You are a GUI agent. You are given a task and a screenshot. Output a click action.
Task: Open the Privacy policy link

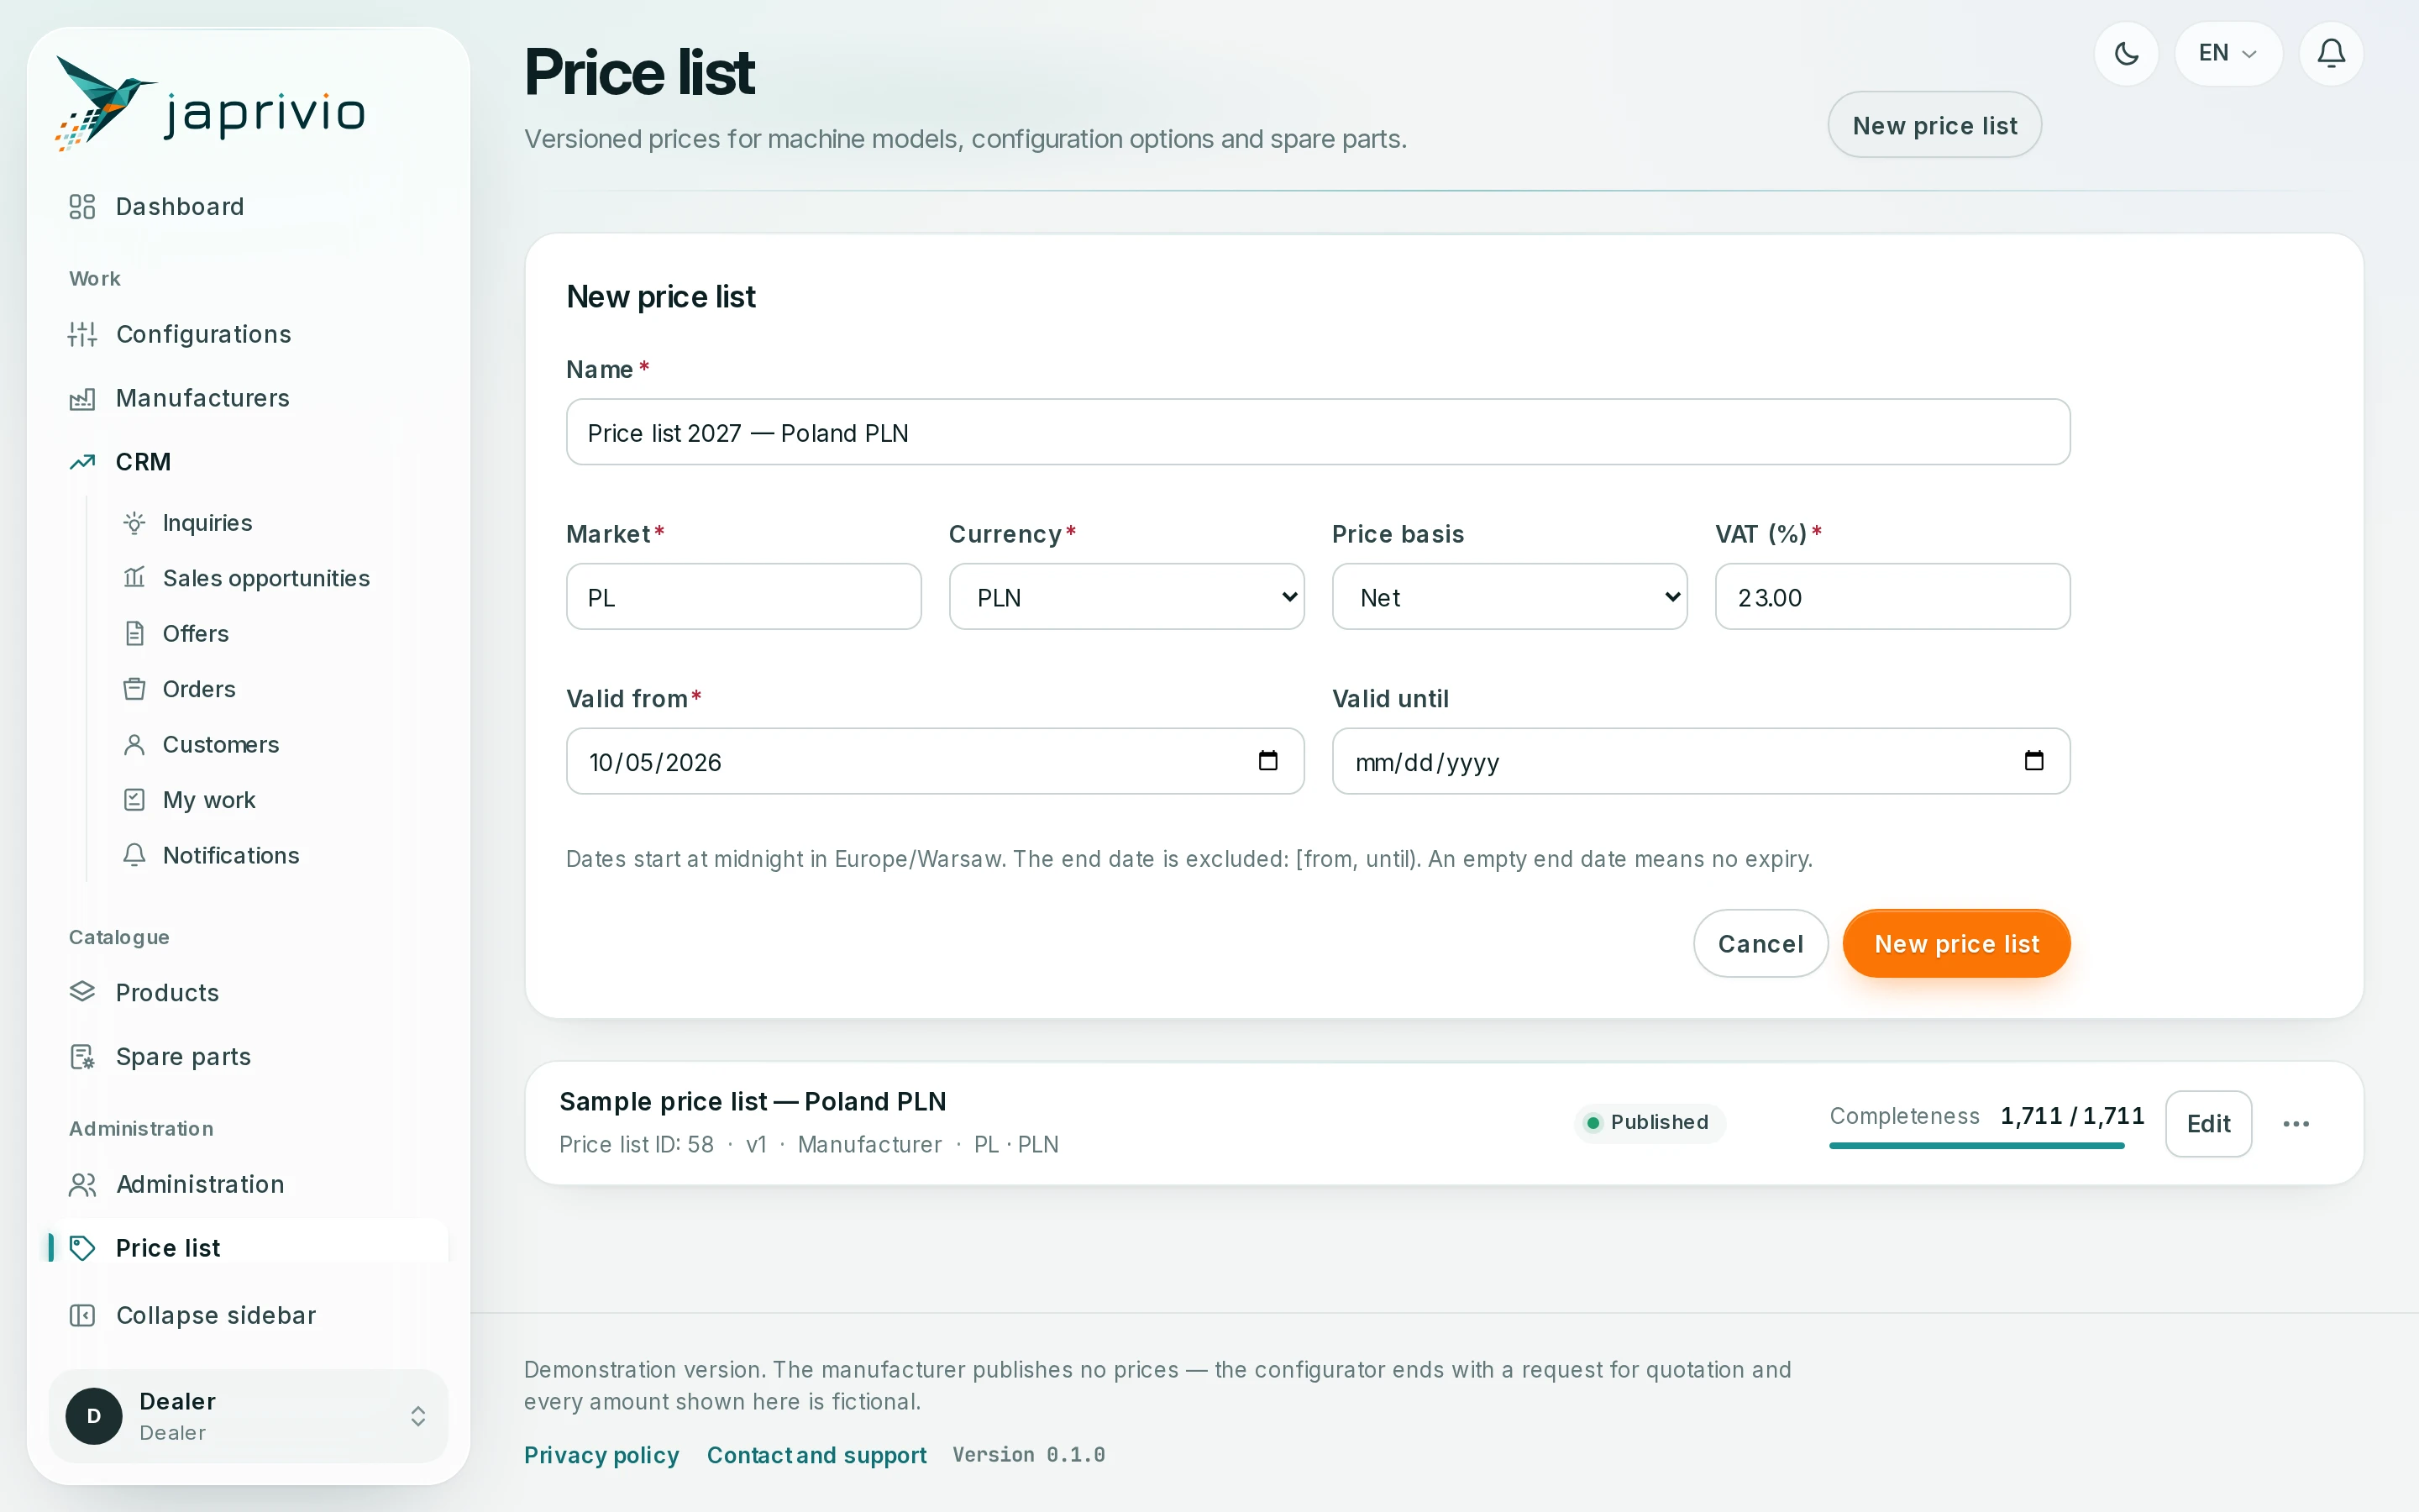tap(601, 1455)
